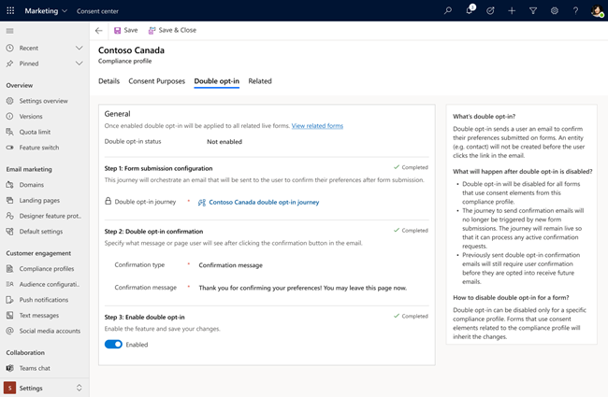Click the lock icon next to Double opt-in journey
This screenshot has height=397, width=608.
pyautogui.click(x=109, y=201)
